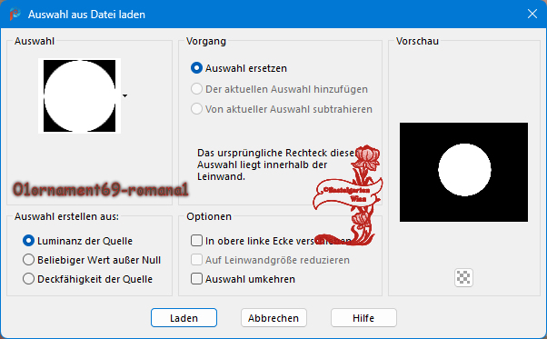Click the Abbrechen button
Screen dimensions: 547x339
coord(273,318)
